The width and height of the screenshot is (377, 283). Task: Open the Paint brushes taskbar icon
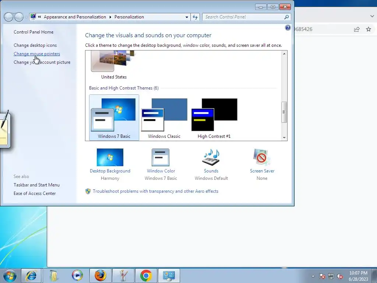(x=123, y=276)
